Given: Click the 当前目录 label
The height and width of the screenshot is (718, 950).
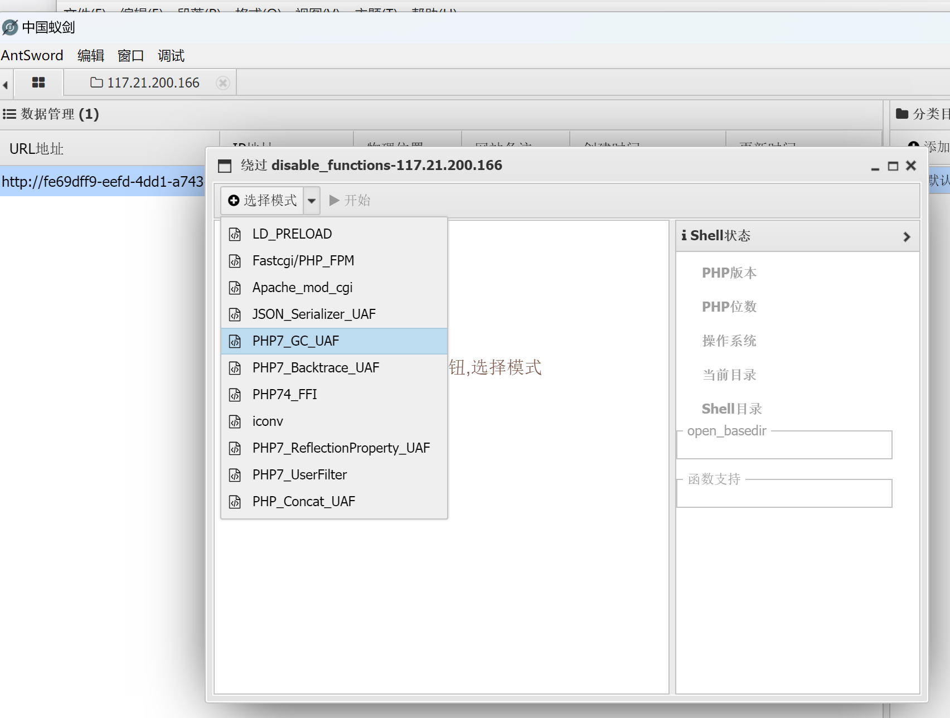Looking at the screenshot, I should pos(729,375).
